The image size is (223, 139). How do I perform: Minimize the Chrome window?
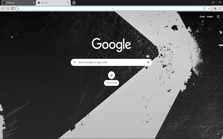coord(206,2)
